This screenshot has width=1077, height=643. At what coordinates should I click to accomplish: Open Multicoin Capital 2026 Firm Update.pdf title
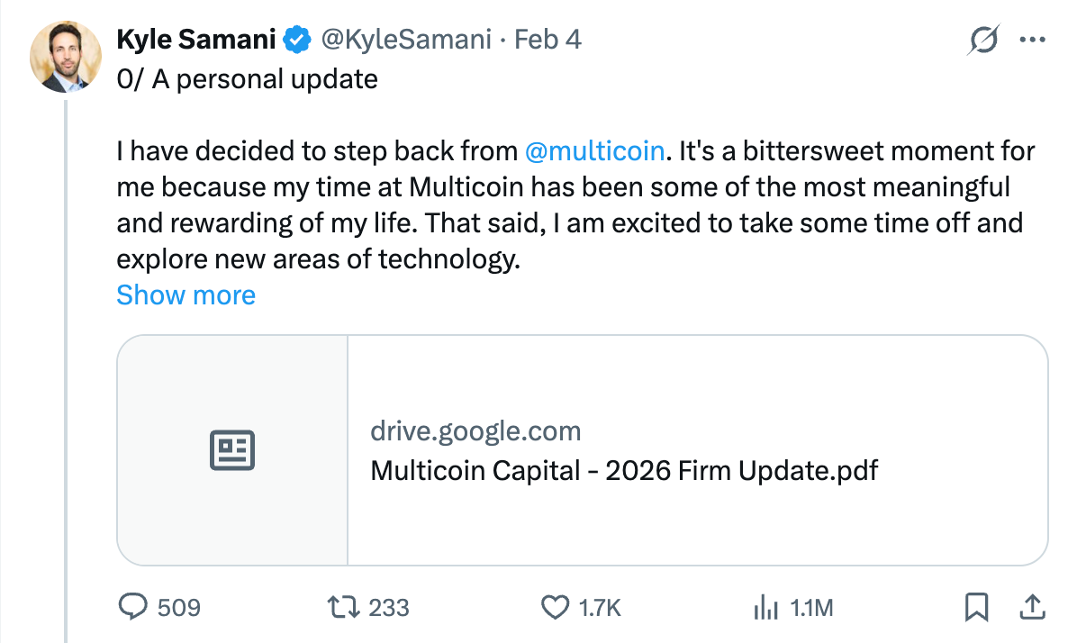point(624,470)
